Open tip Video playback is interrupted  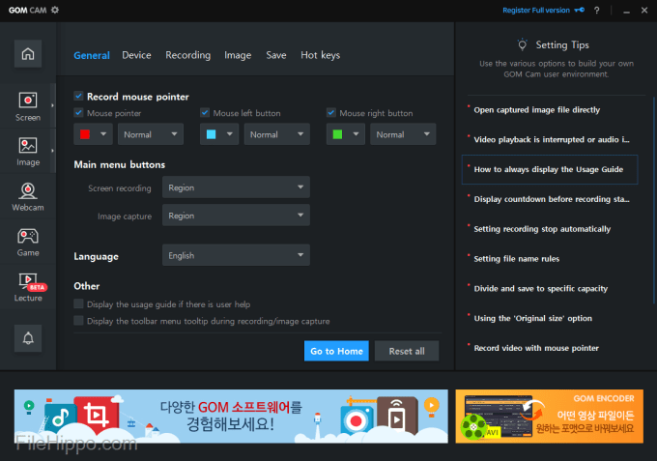552,139
